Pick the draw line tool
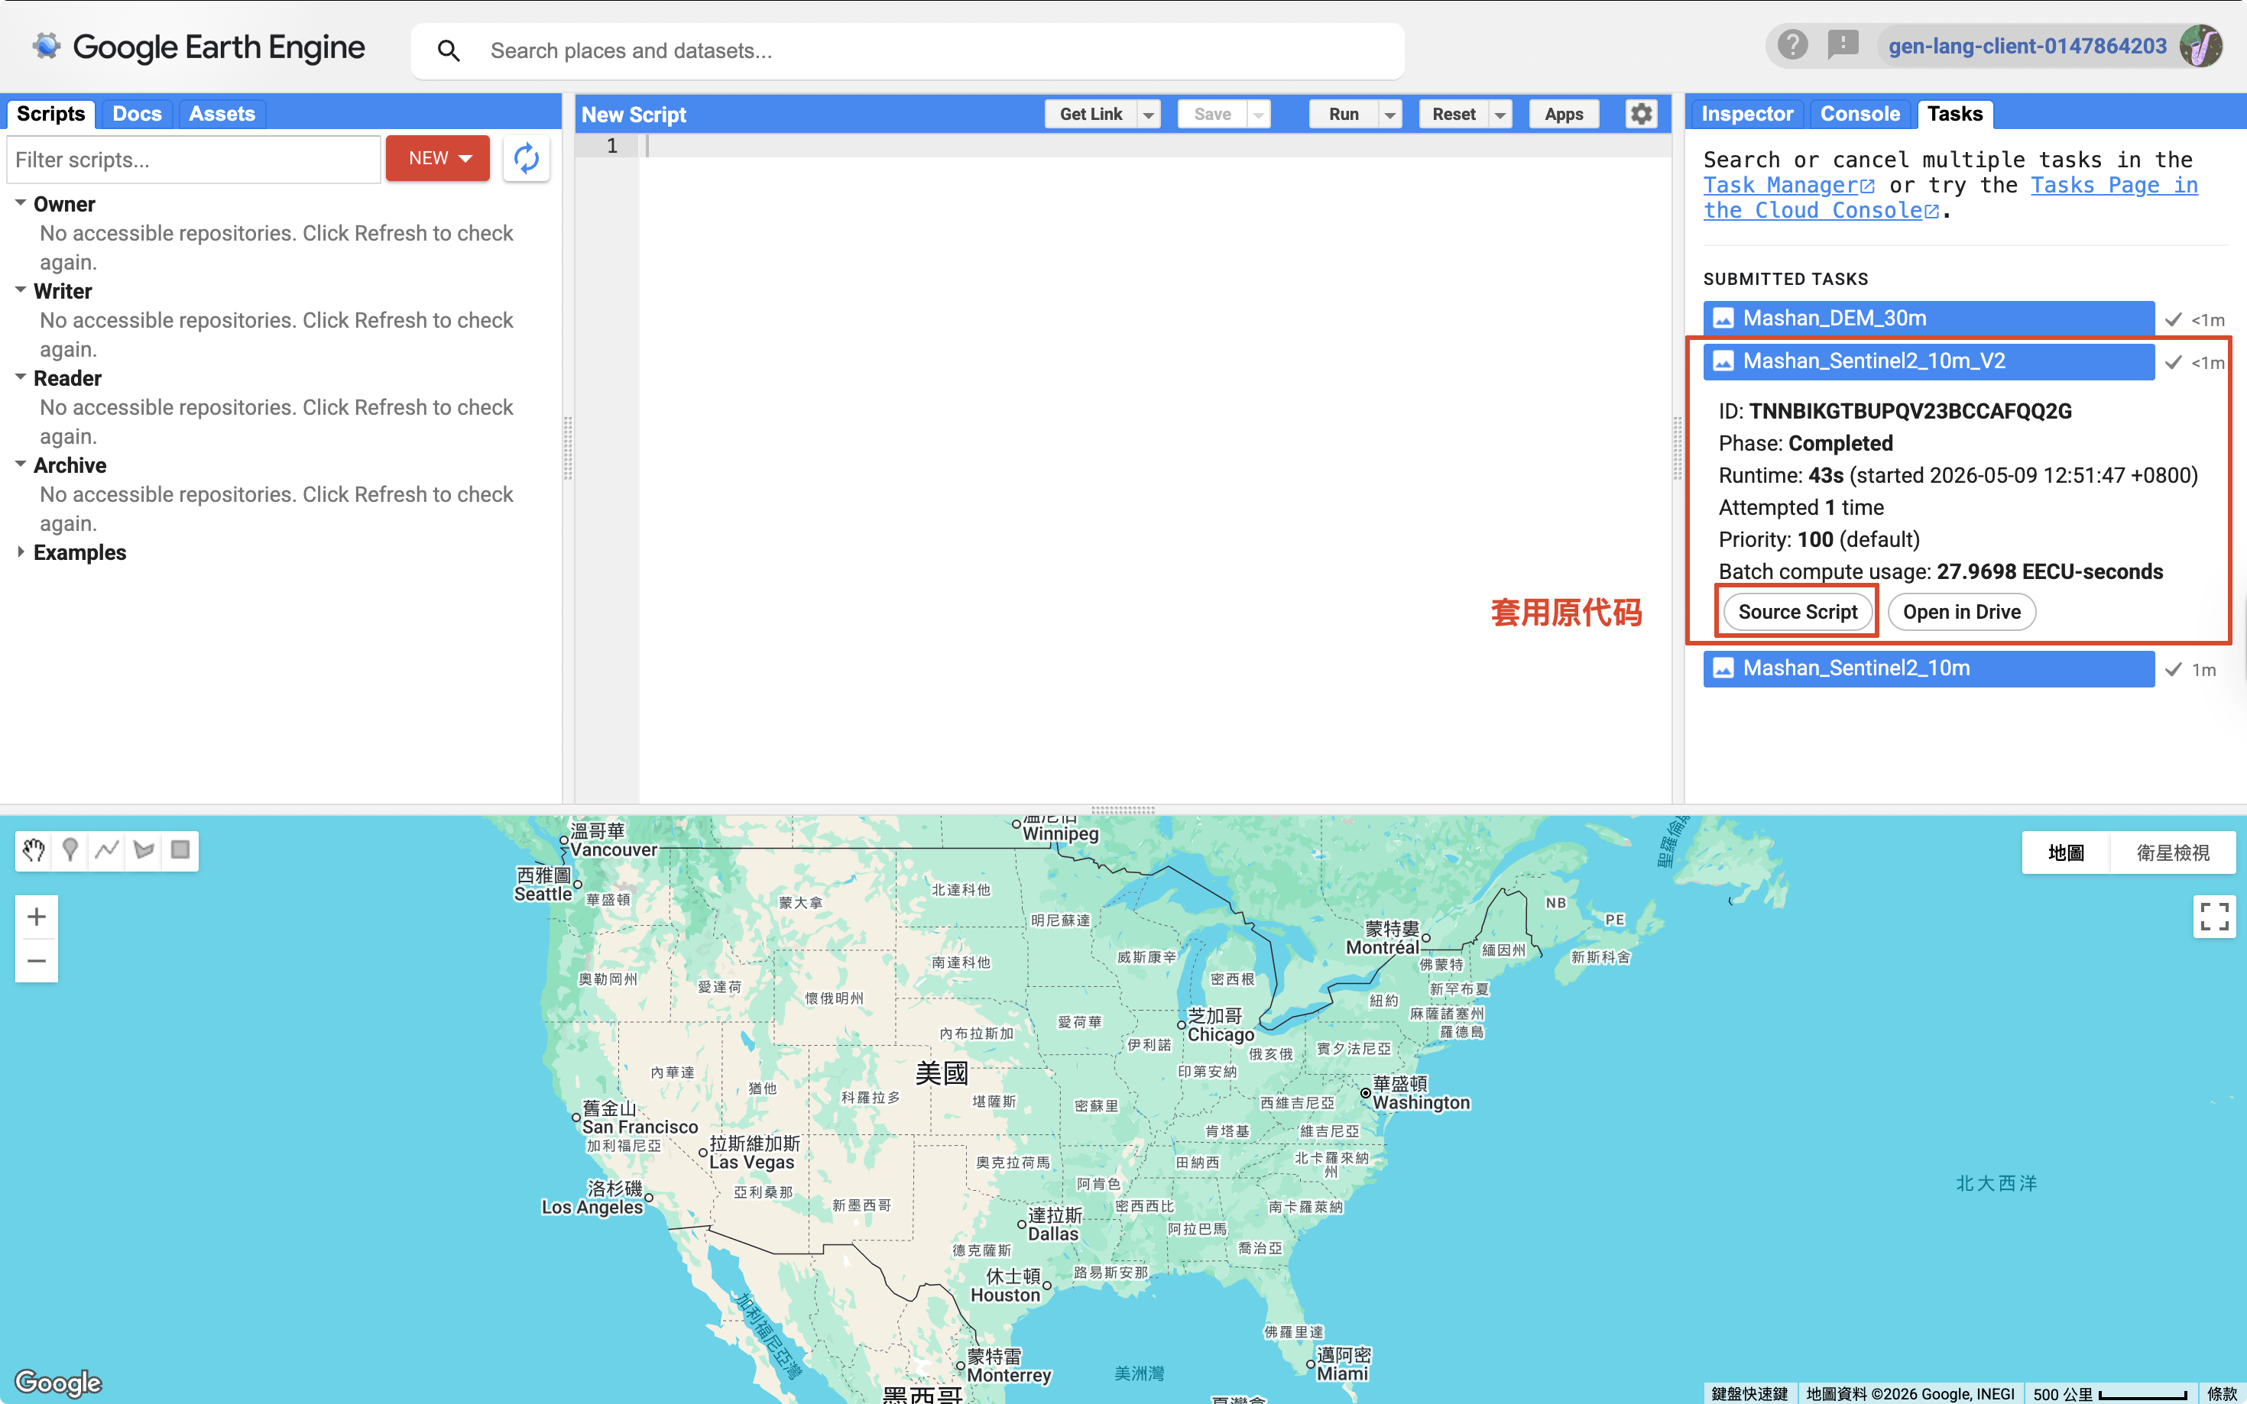Screen dimensions: 2247x1404 click(x=107, y=849)
